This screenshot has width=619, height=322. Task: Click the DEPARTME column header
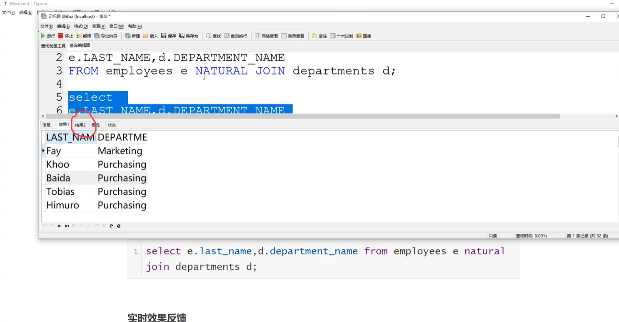coord(122,137)
